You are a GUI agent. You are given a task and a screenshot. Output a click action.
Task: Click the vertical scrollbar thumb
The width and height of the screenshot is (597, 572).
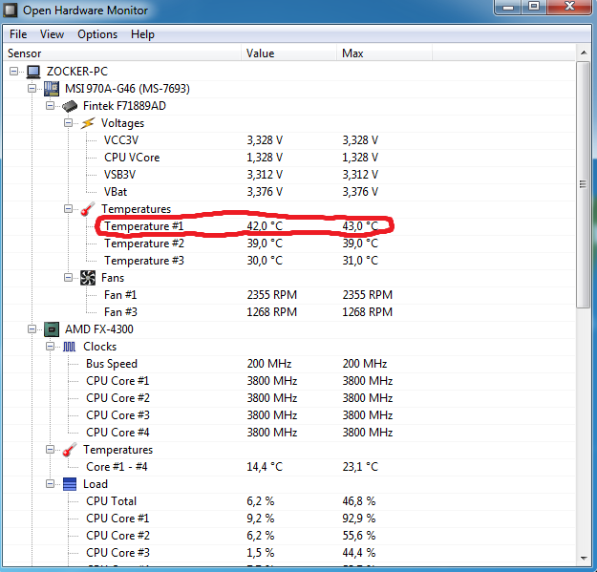pos(583,184)
